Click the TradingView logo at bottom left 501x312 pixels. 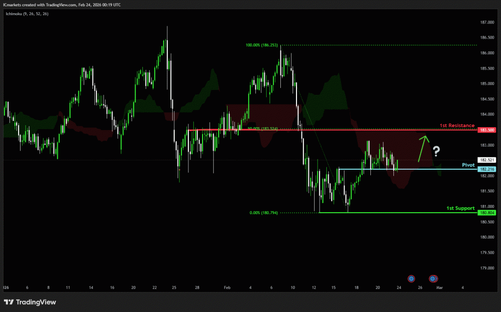30,302
